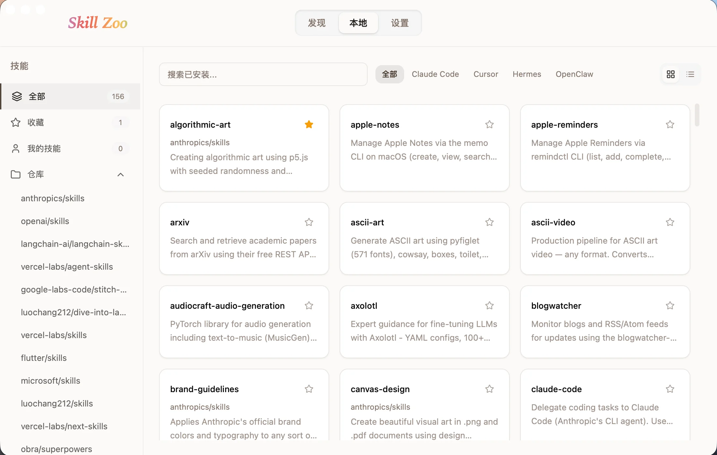This screenshot has height=455, width=717.
Task: Select the 本地 tab
Action: (358, 23)
